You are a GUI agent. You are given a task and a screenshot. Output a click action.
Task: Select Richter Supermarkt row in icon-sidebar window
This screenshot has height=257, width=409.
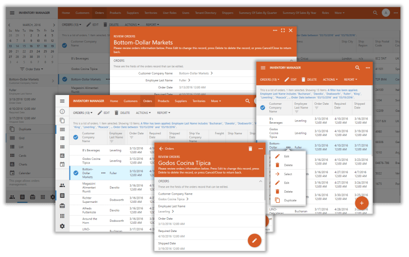(x=112, y=200)
